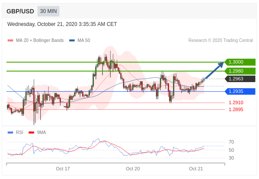
Task: Click the 1.2963 current price tag
Action: coord(240,79)
